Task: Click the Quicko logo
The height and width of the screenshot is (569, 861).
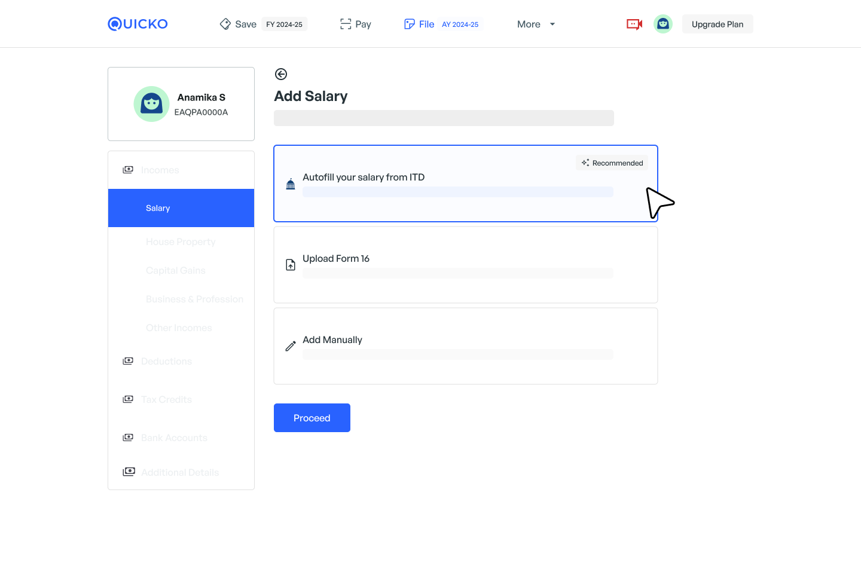Action: [138, 24]
